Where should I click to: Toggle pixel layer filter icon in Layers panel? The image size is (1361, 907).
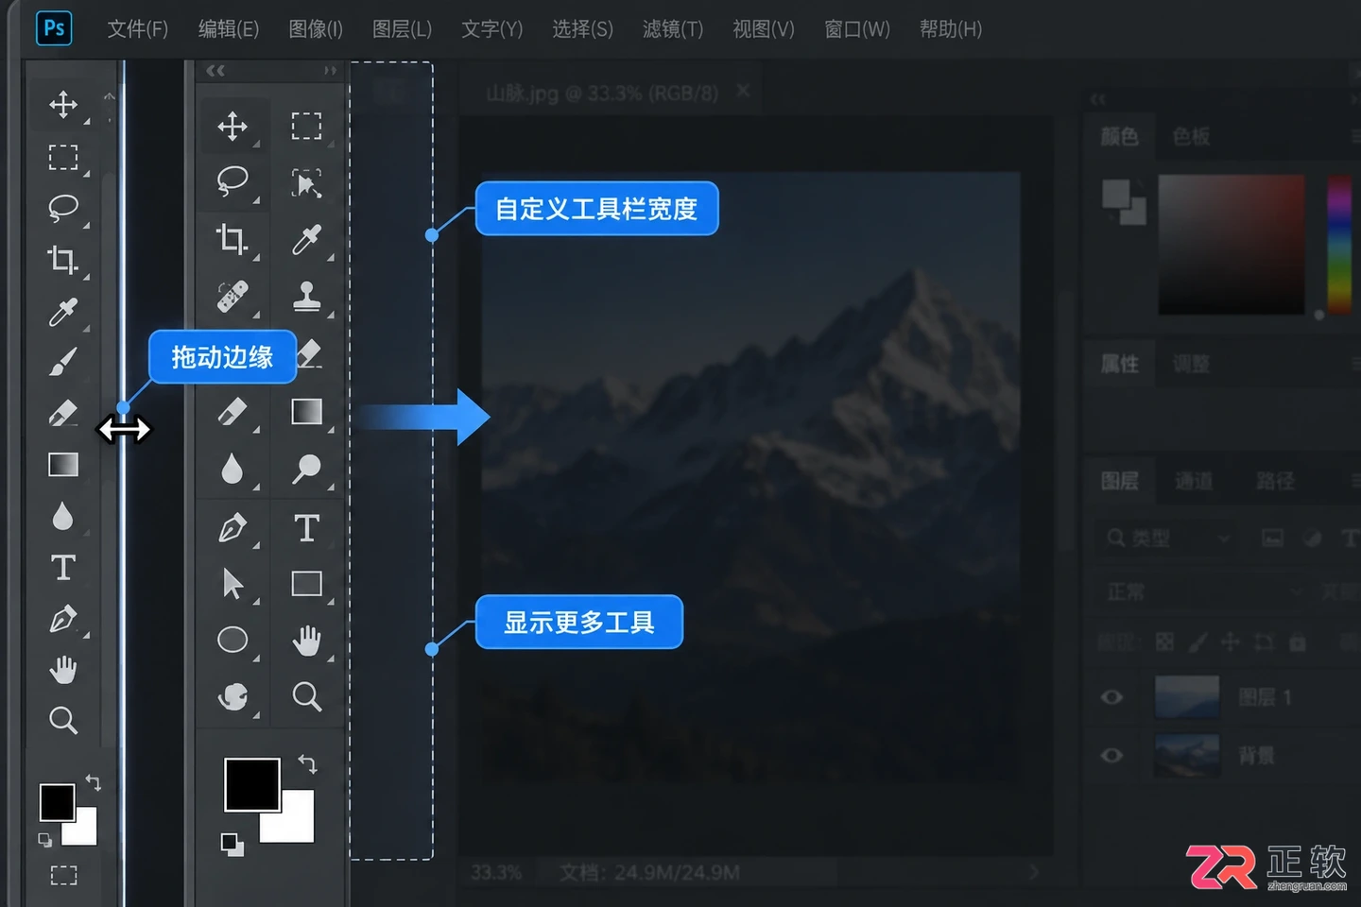[x=1273, y=539]
